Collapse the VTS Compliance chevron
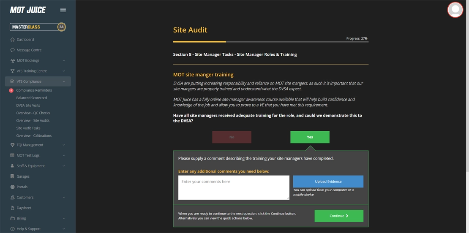Image resolution: width=469 pixels, height=233 pixels. [64, 81]
